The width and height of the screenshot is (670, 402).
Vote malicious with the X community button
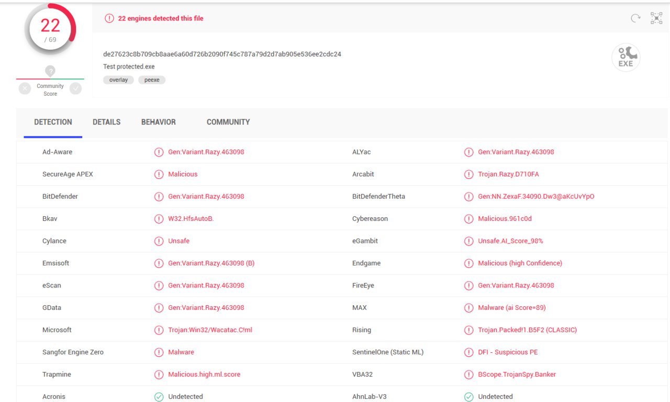pos(25,88)
